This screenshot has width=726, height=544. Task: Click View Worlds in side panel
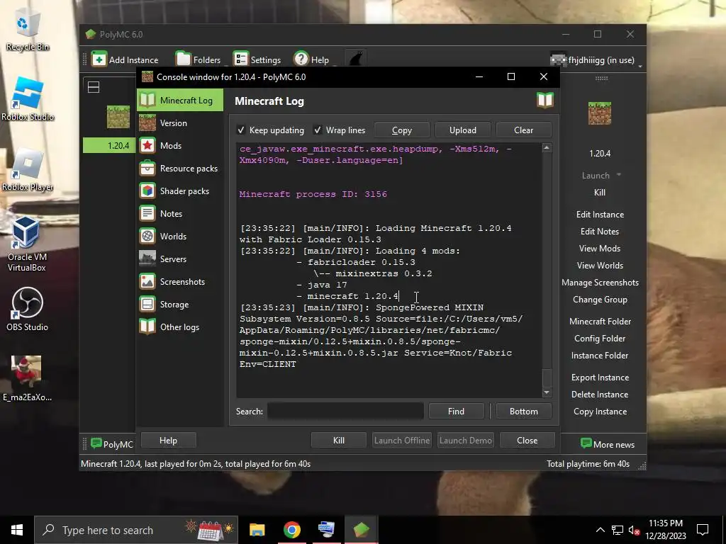click(x=600, y=266)
